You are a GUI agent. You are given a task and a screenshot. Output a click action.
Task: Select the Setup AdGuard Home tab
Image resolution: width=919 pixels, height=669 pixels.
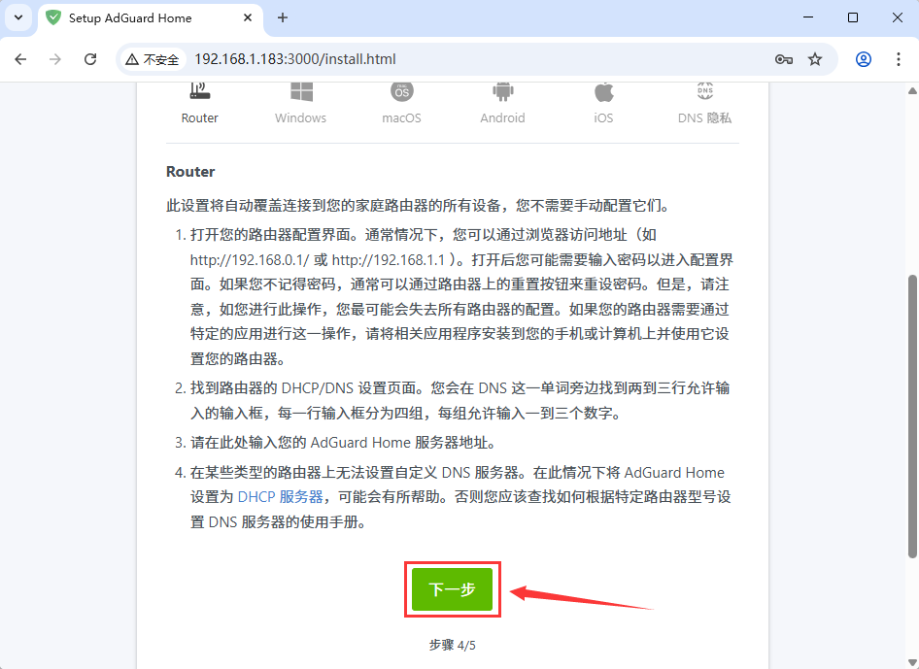[x=151, y=18]
